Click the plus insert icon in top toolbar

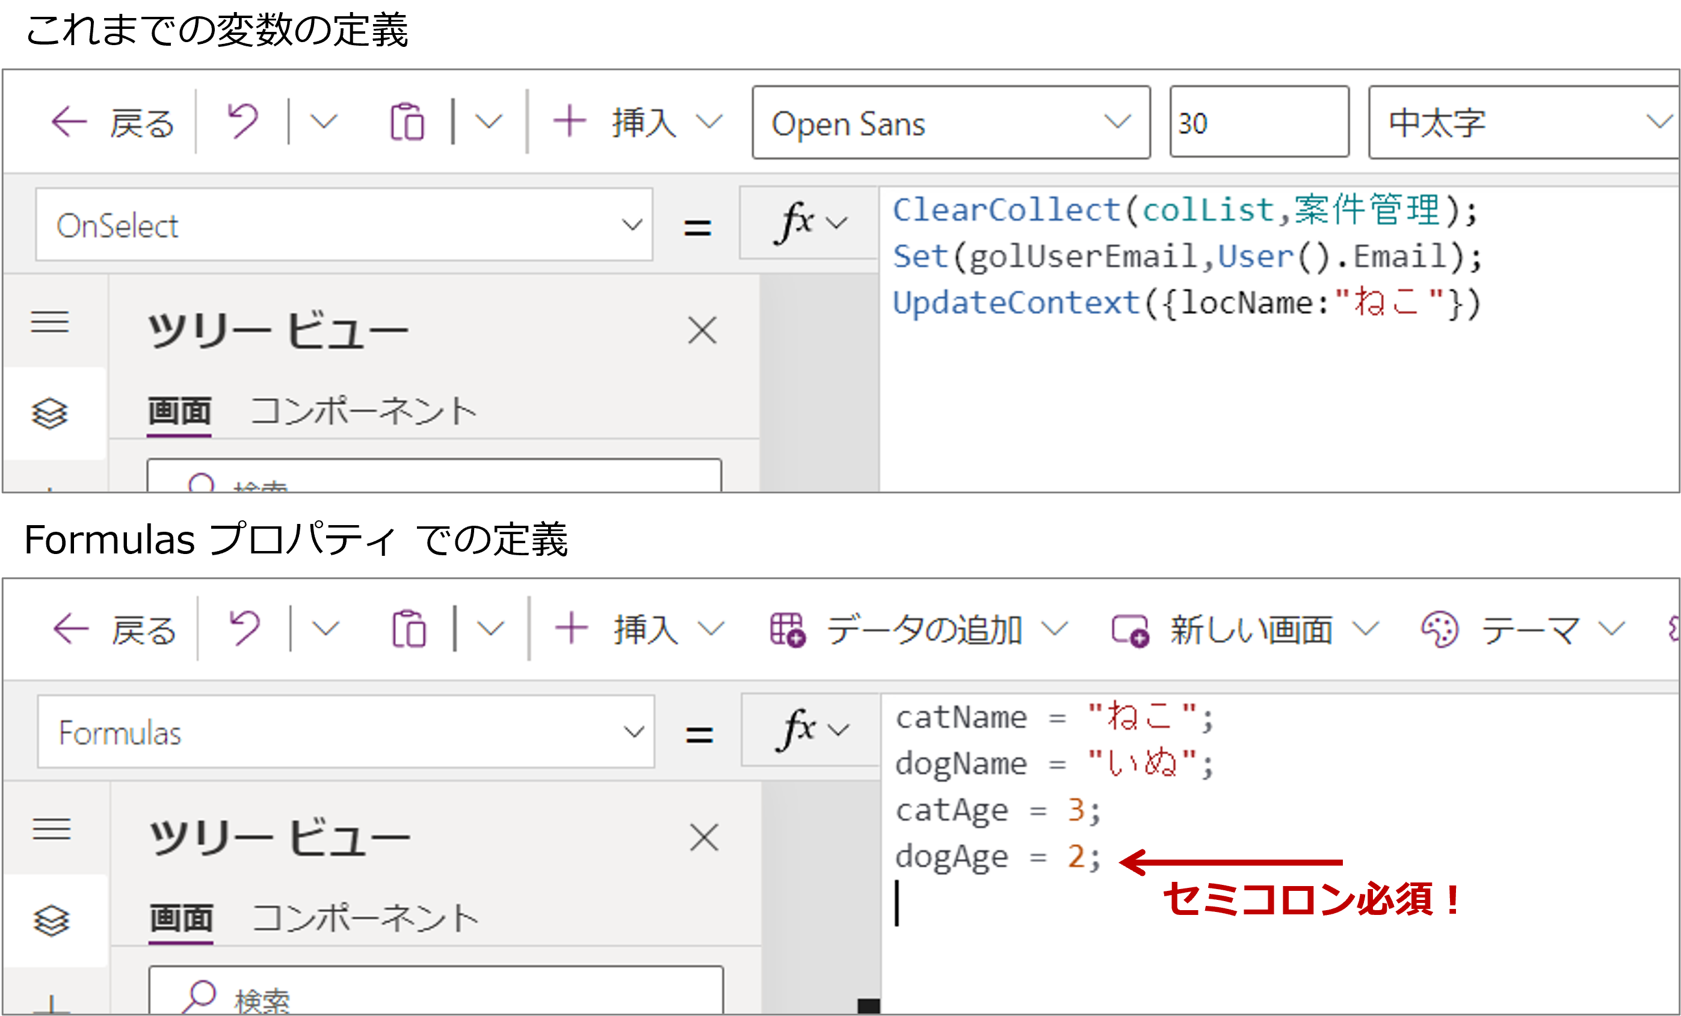570,122
